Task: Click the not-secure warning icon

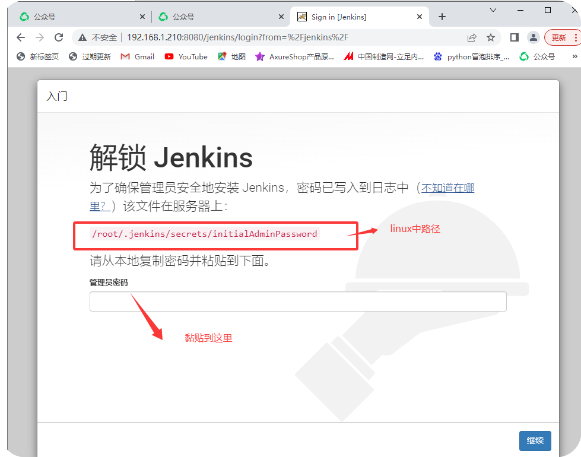Action: coord(82,37)
